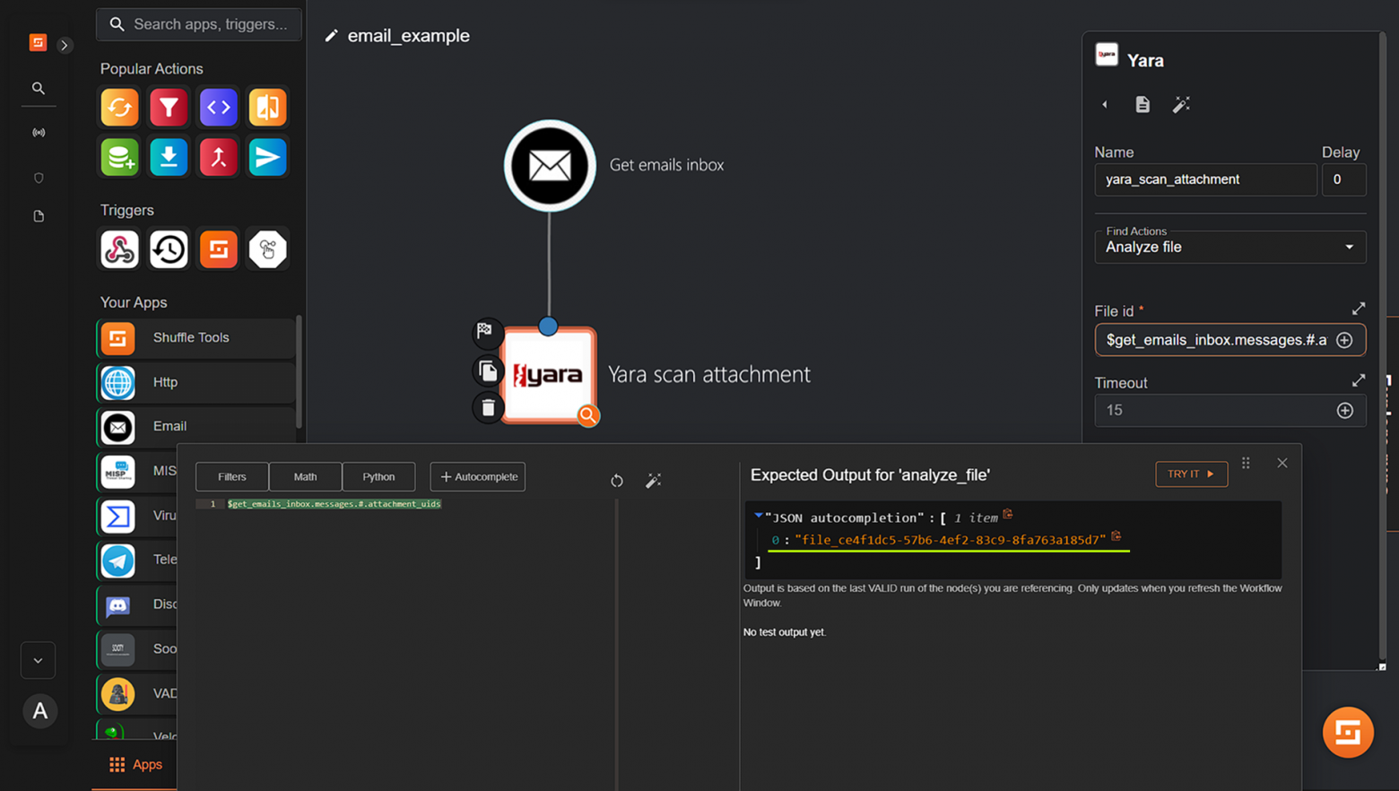This screenshot has height=791, width=1399.
Task: Open the Python tab in the code editor
Action: coord(378,476)
